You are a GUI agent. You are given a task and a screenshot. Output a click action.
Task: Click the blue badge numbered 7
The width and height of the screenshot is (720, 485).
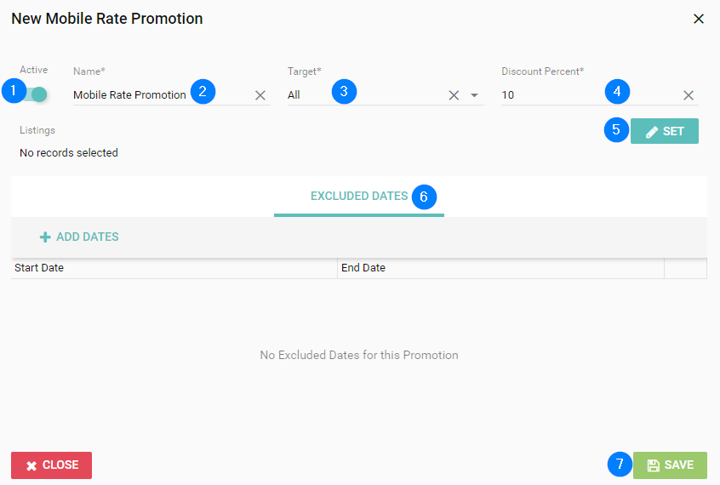[x=620, y=465]
